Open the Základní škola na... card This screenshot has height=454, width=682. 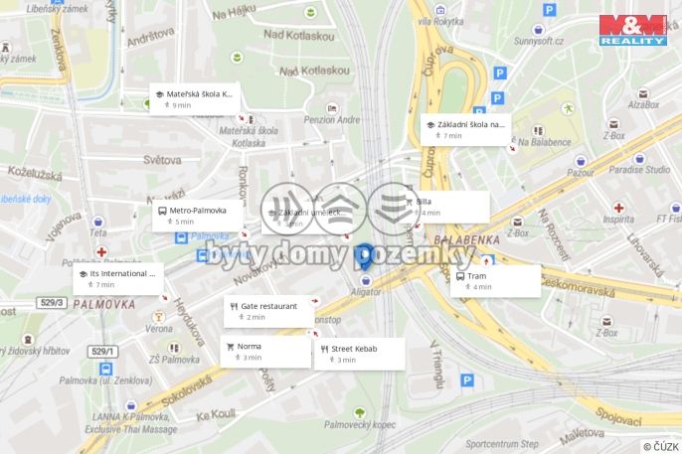[x=466, y=130]
